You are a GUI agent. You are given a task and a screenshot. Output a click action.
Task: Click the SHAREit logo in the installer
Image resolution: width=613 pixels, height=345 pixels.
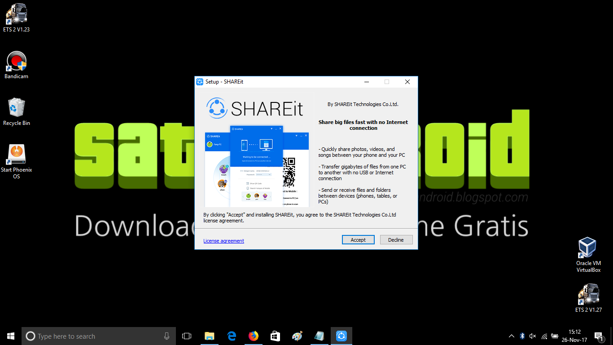click(255, 108)
